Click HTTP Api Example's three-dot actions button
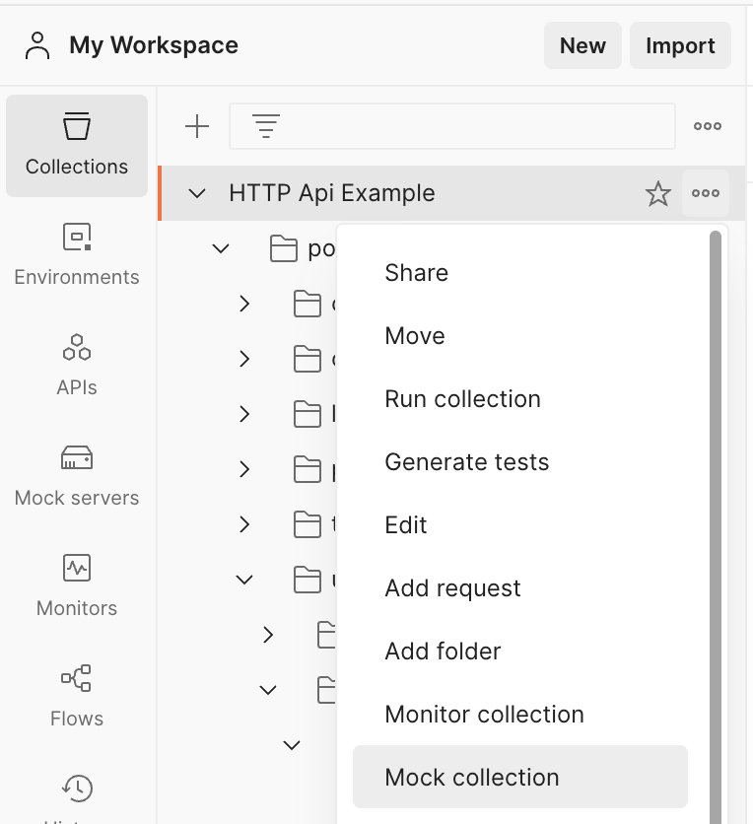Screen dimensions: 753x824 pos(706,194)
